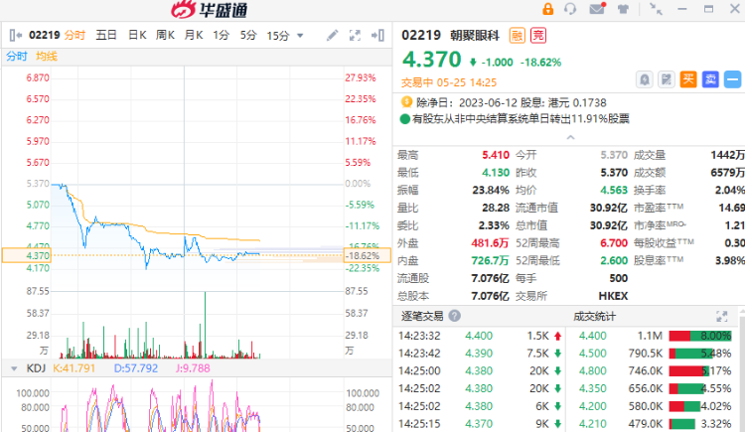Click the -18.62% axis label
Image resolution: width=745 pixels, height=432 pixels.
point(367,255)
